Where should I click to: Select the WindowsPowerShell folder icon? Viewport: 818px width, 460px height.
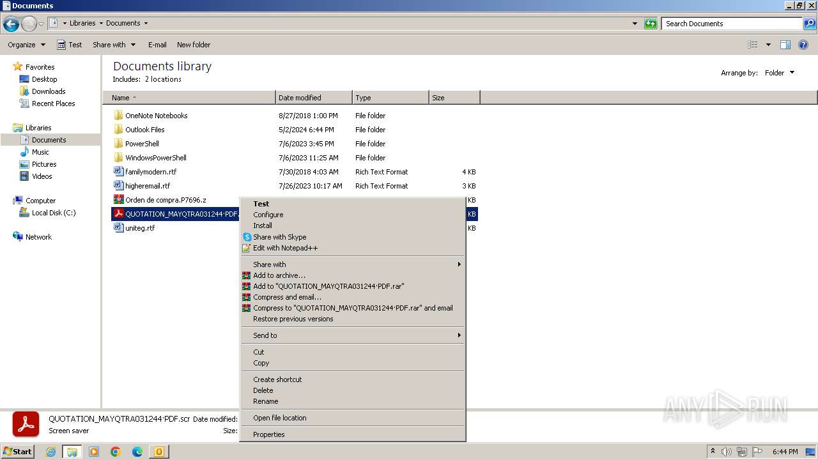(118, 158)
